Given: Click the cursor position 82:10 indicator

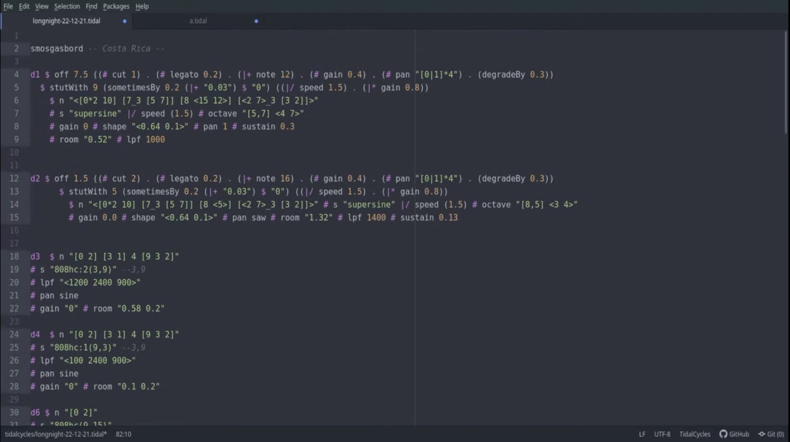Looking at the screenshot, I should (x=123, y=434).
